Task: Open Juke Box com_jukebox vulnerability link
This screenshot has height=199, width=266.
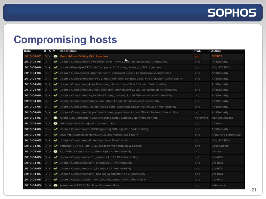Action: [113, 84]
